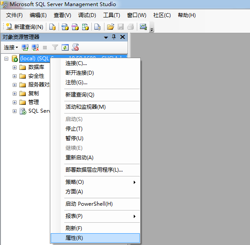Click the connect Object Explorer icon
The width and height of the screenshot is (250, 245).
25,48
